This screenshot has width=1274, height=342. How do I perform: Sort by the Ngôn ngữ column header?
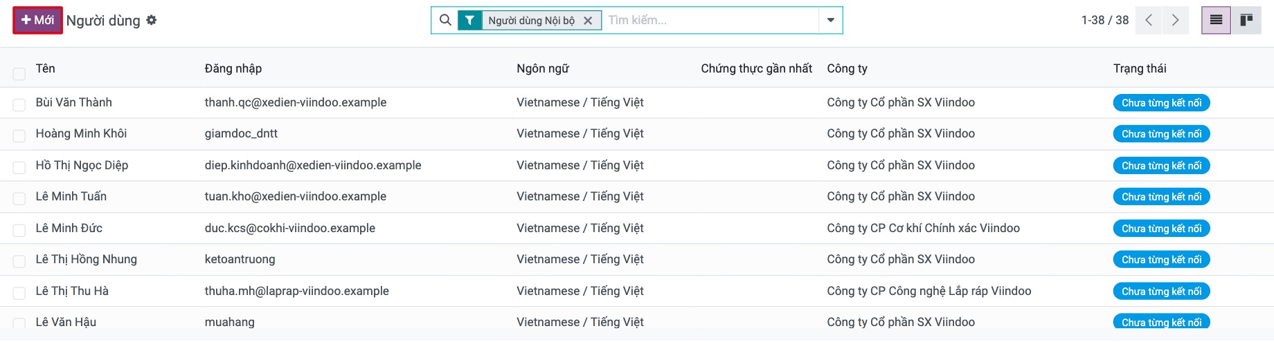point(543,68)
